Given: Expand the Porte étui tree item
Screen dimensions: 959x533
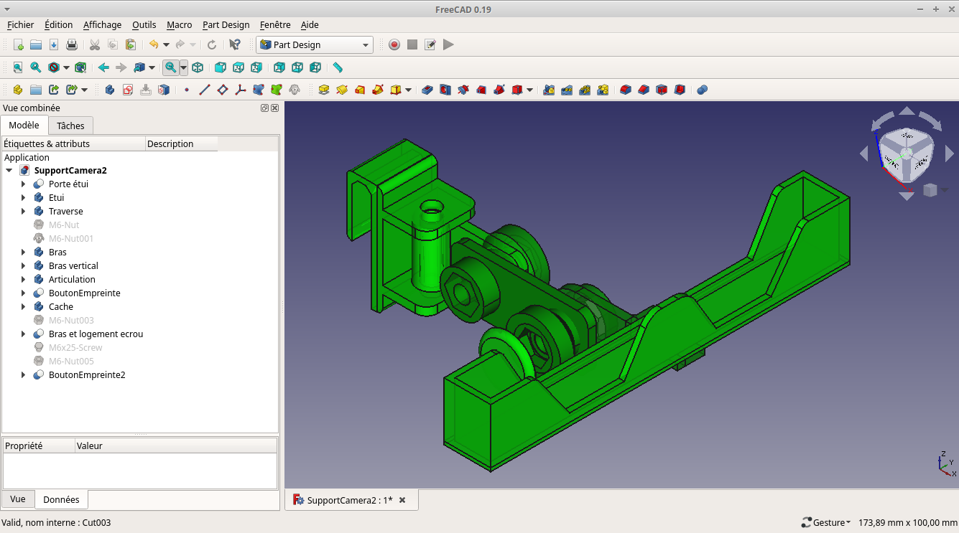Looking at the screenshot, I should [x=24, y=184].
